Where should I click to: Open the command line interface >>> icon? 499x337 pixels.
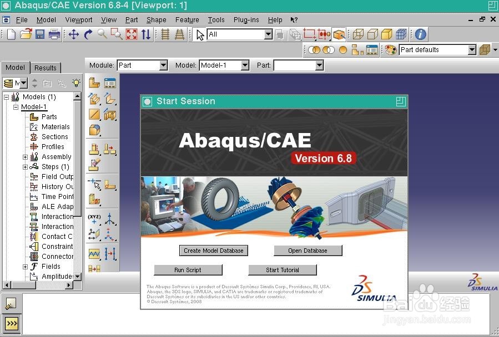(12, 324)
